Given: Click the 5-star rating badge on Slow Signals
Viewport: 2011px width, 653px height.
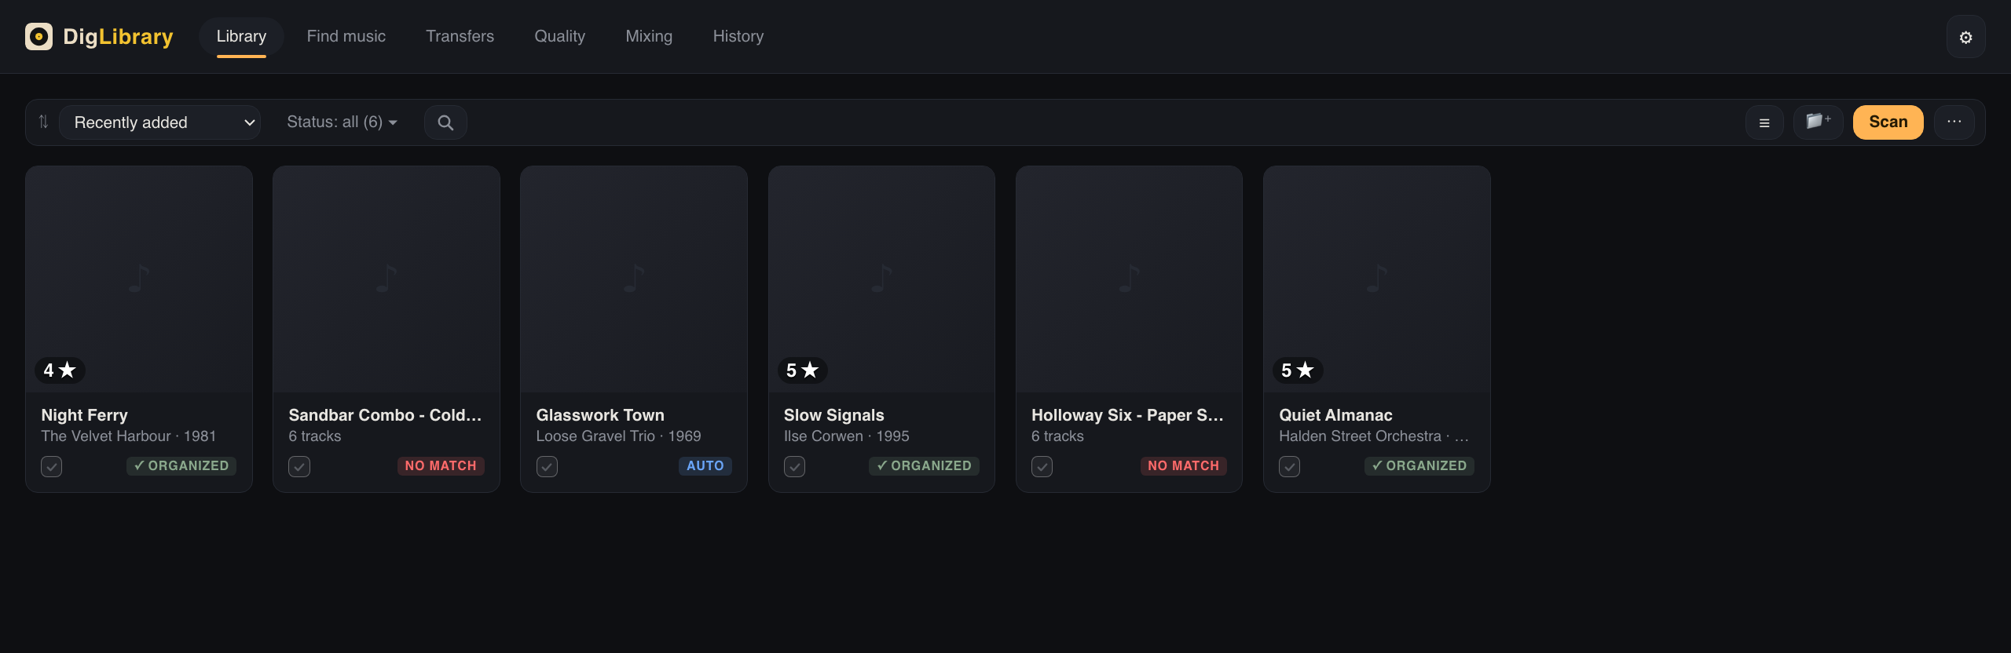Looking at the screenshot, I should point(802,370).
